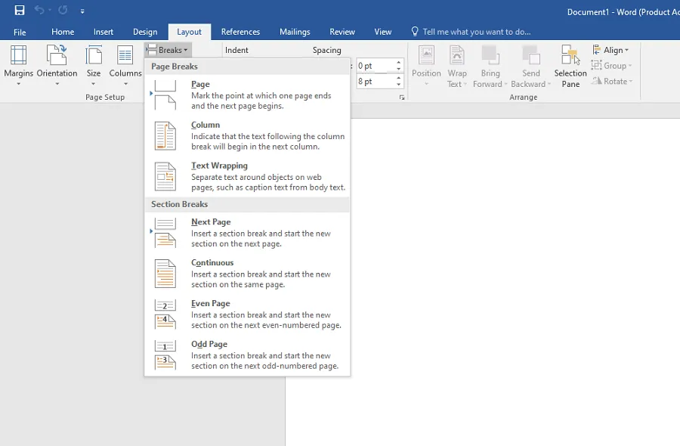Click the Continuous section break icon
This screenshot has height=446, width=680.
[x=165, y=274]
